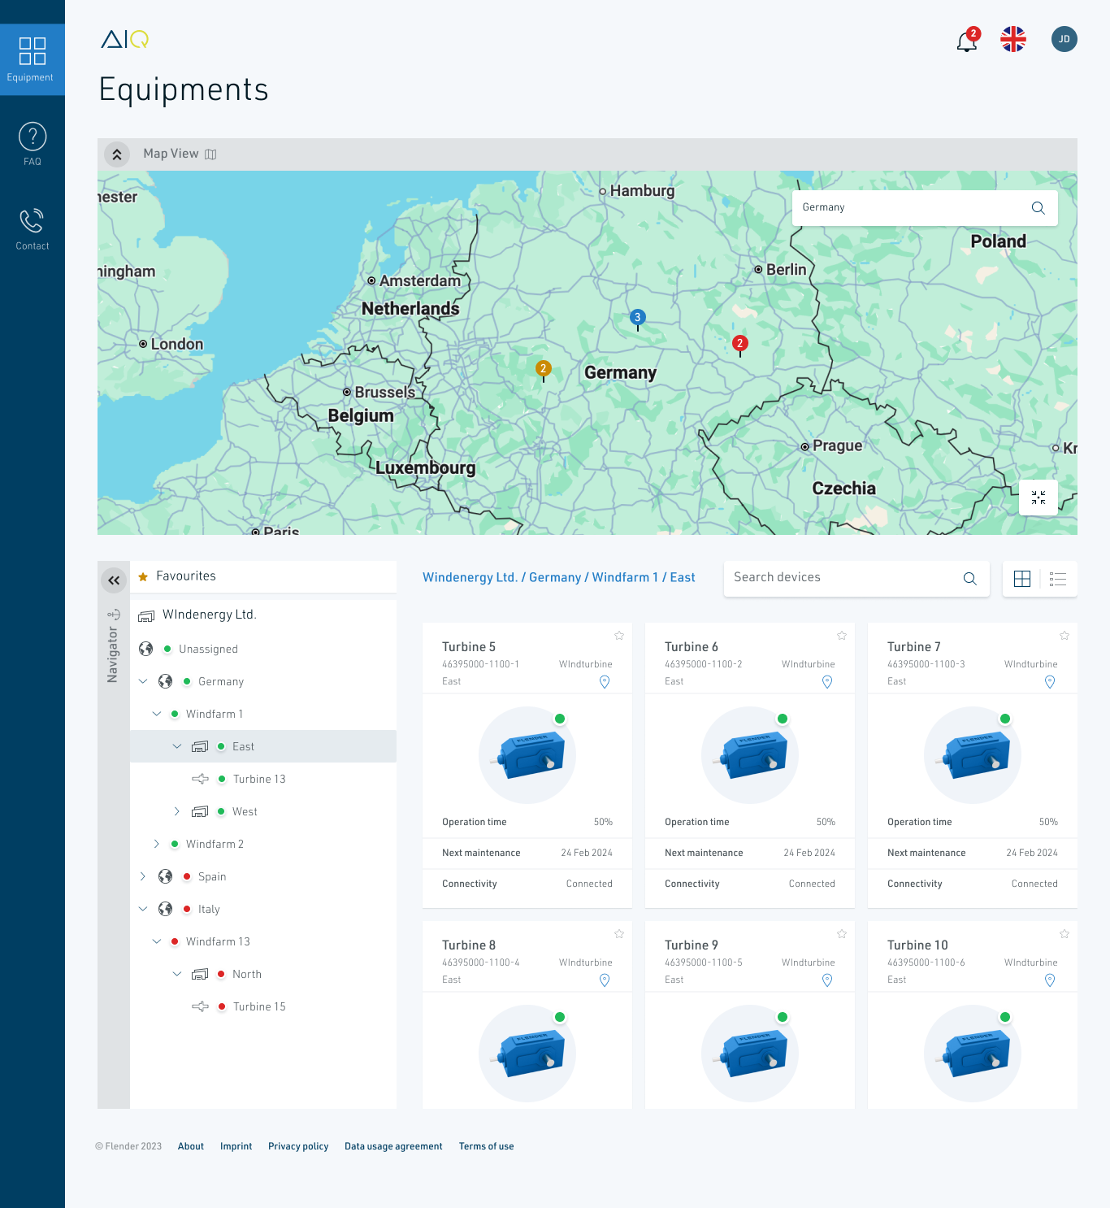Collapse the Map View panel

(x=117, y=154)
